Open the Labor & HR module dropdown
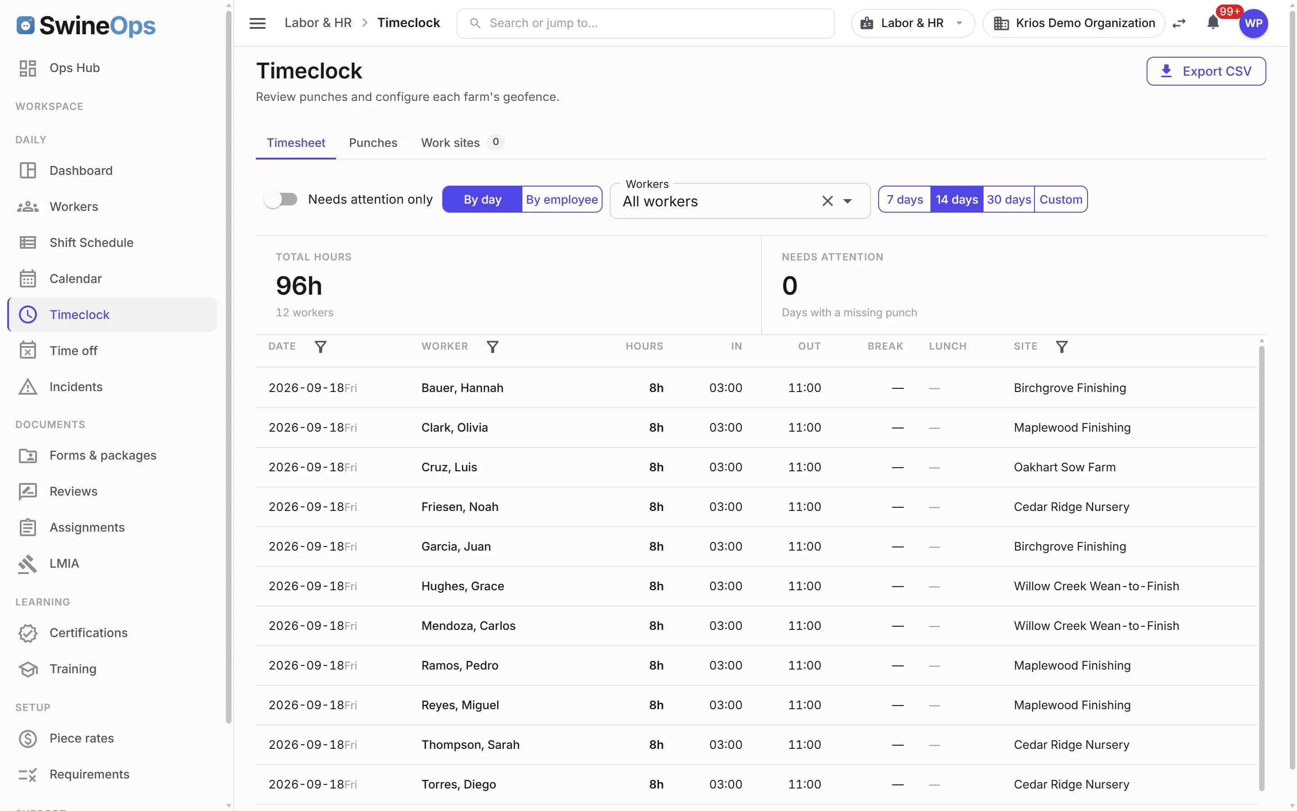 pyautogui.click(x=912, y=23)
